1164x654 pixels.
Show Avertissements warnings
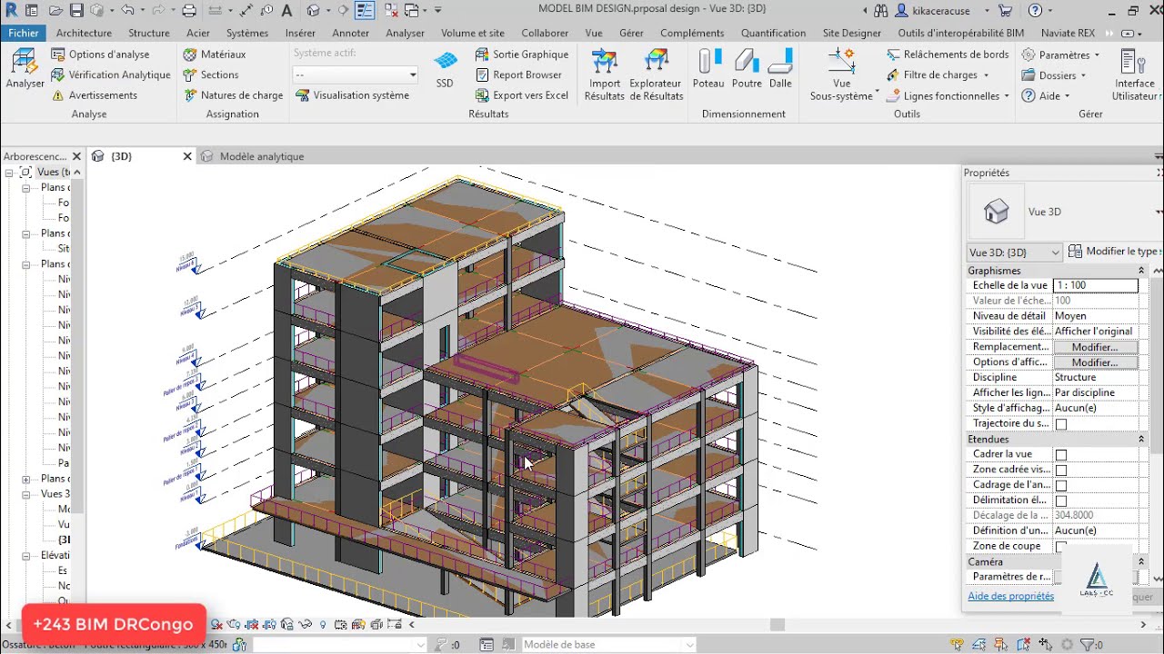tap(95, 94)
